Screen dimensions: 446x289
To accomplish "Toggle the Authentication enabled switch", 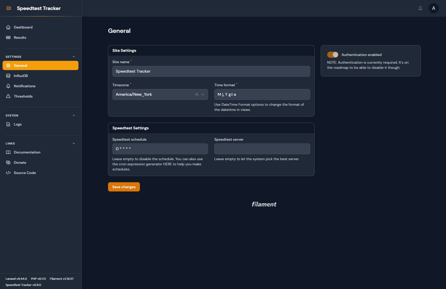I will click(x=333, y=55).
